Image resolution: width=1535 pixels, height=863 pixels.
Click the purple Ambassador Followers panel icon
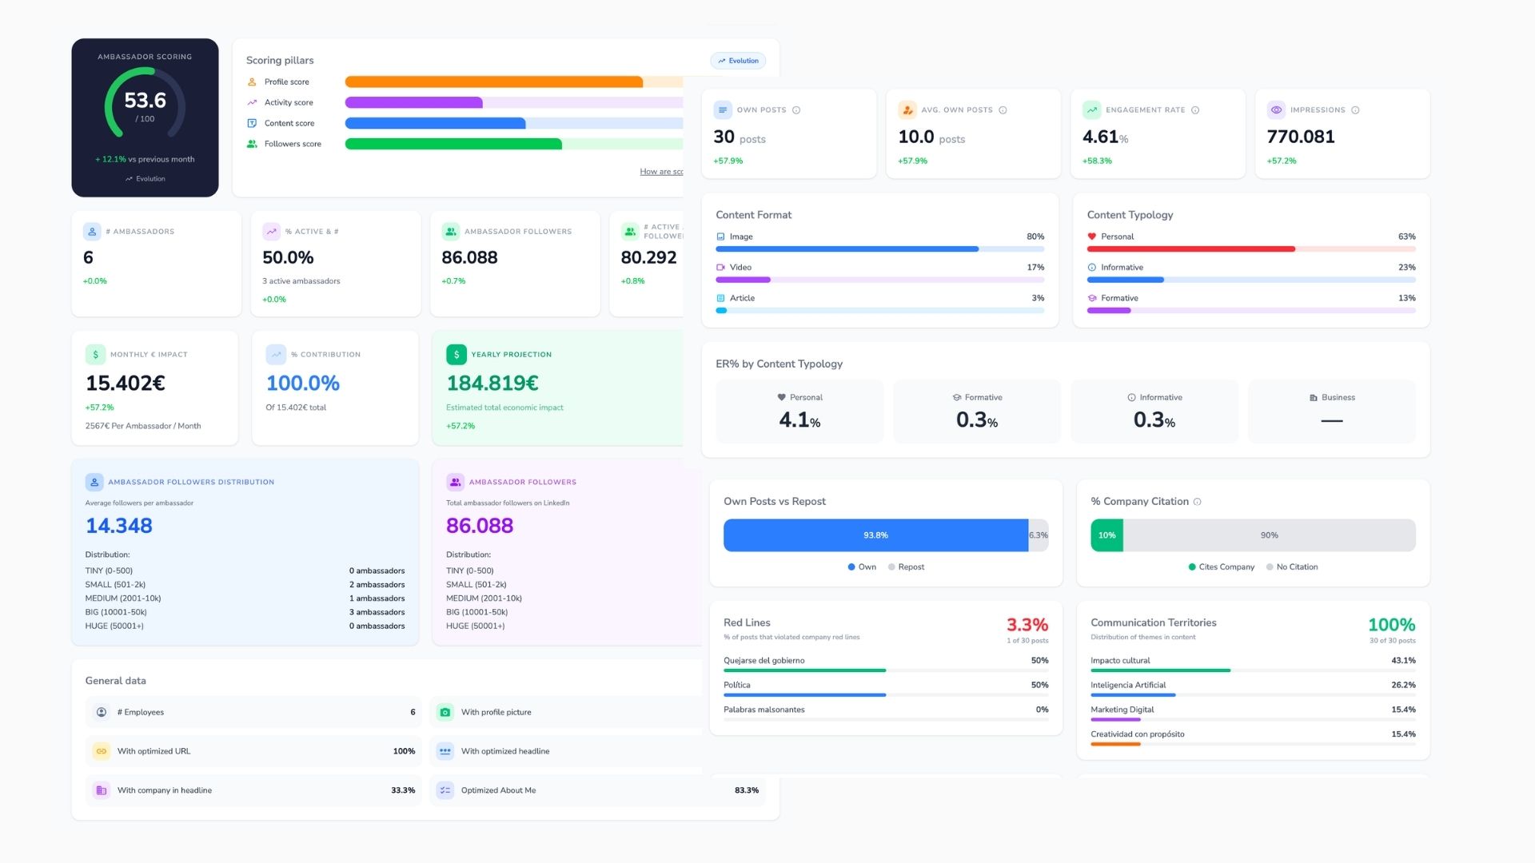point(455,482)
